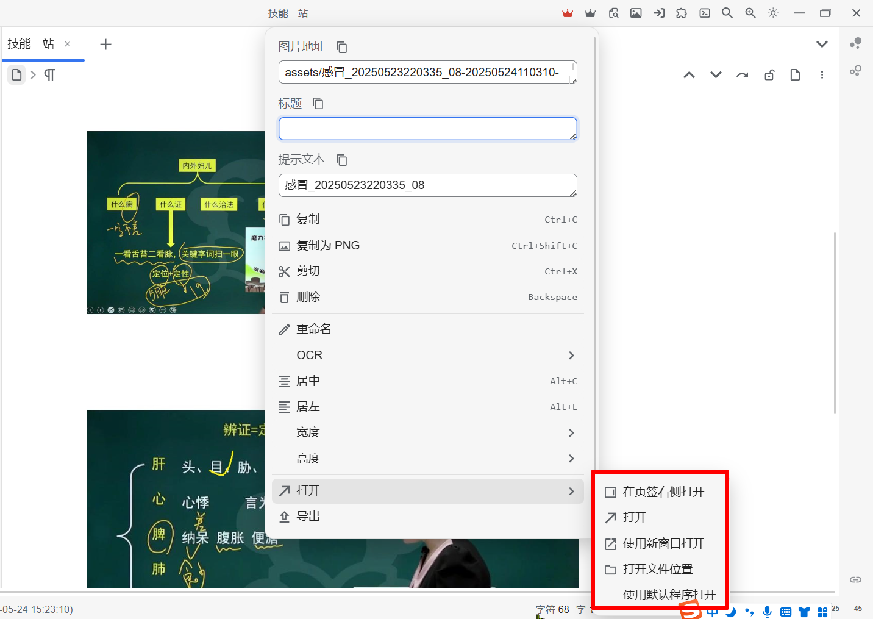Click the down arrow in the editor toolbar
The image size is (873, 619).
coord(716,75)
